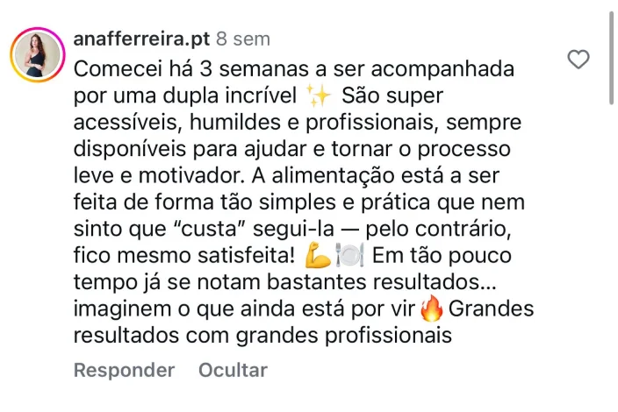This screenshot has width=618, height=412.
Task: Click the closing words 'grandes profissionais'
Action: (x=360, y=335)
